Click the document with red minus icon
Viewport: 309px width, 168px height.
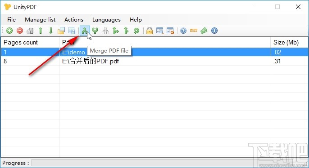170,31
